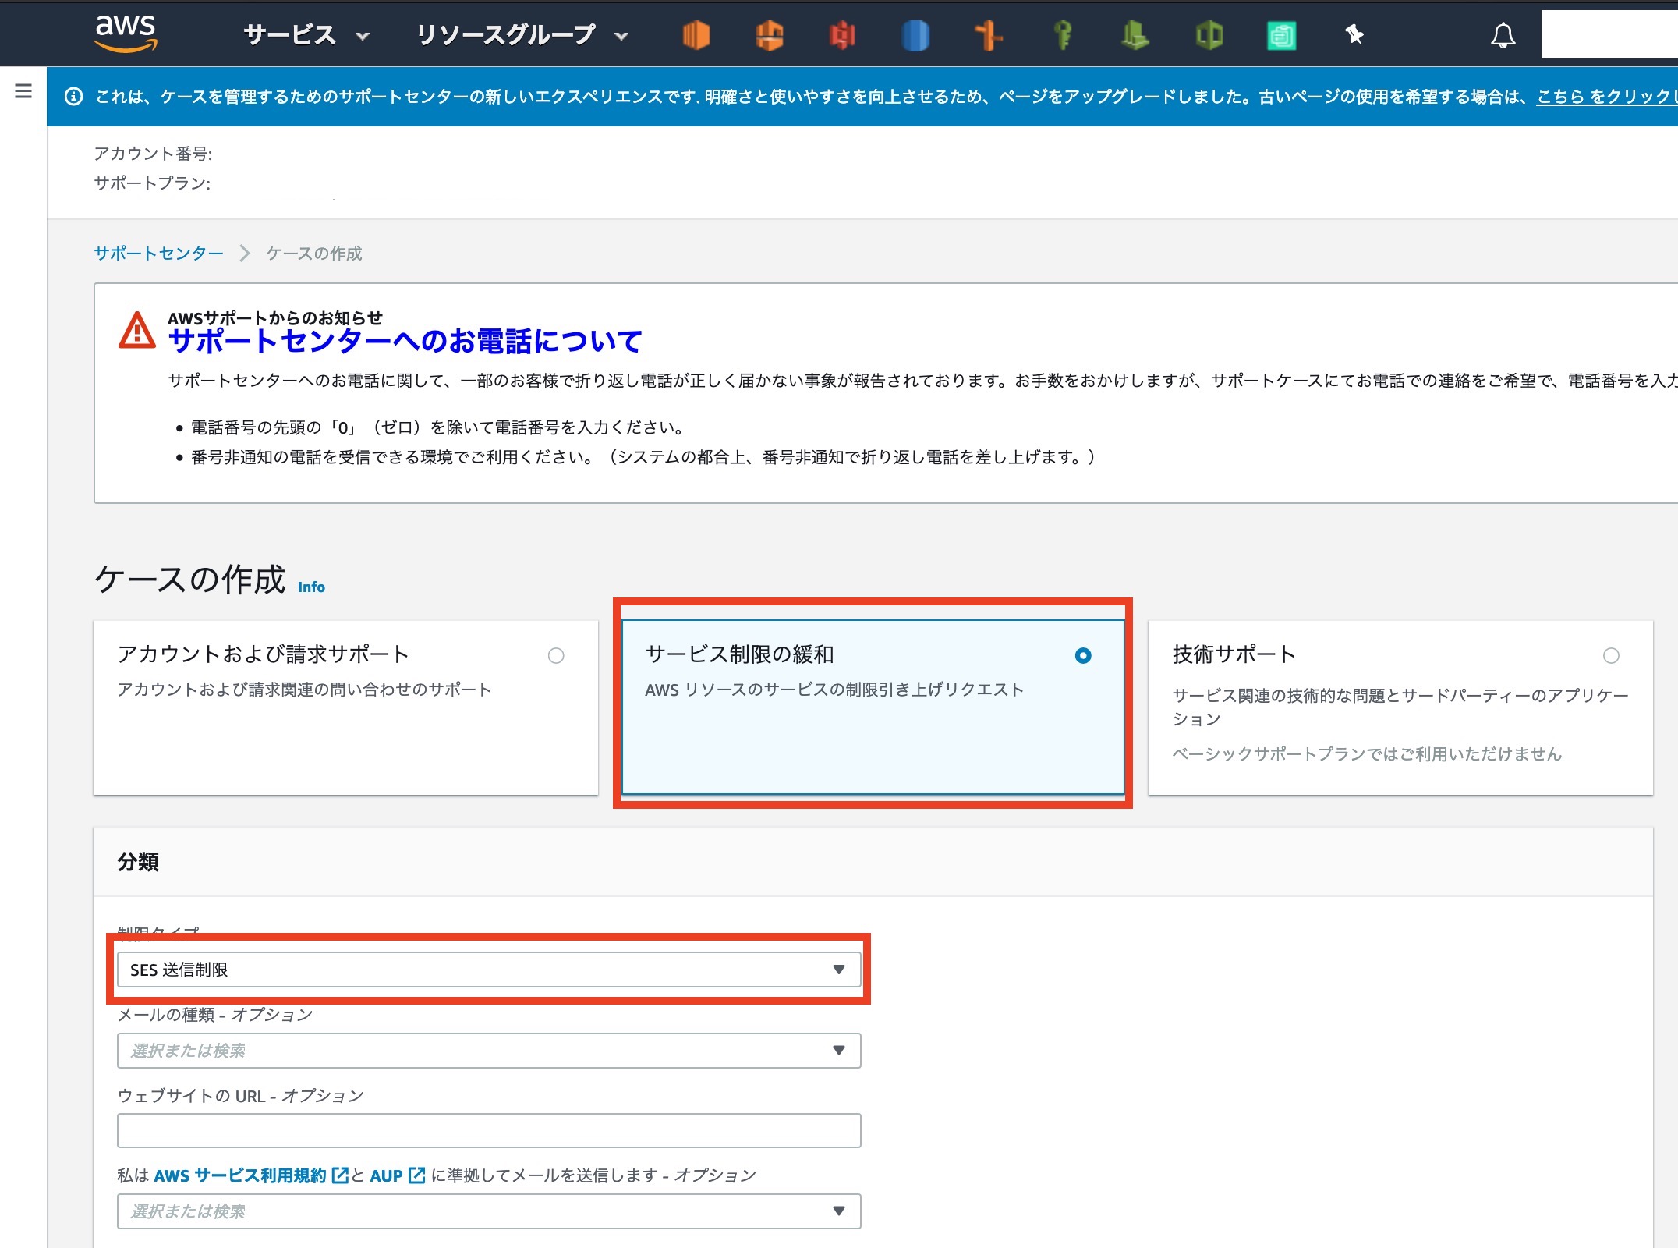Click the teal clipboard shortcut icon
The image size is (1678, 1248).
click(x=1281, y=36)
